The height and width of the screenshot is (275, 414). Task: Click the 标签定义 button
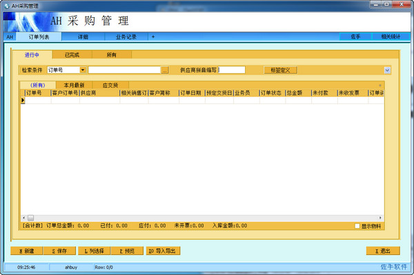(280, 70)
